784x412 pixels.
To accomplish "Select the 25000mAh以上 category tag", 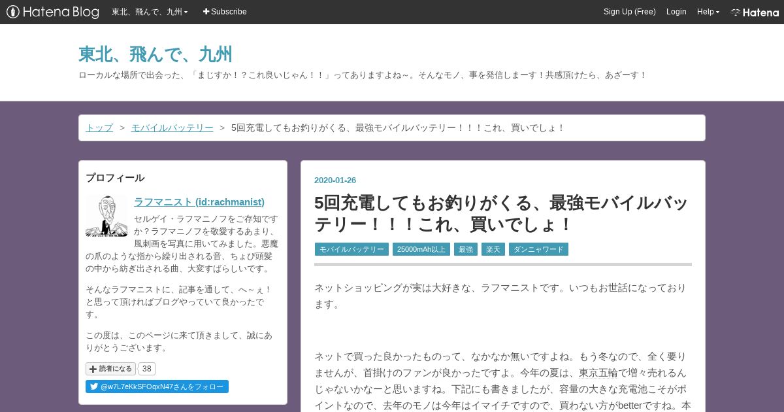I will point(421,249).
